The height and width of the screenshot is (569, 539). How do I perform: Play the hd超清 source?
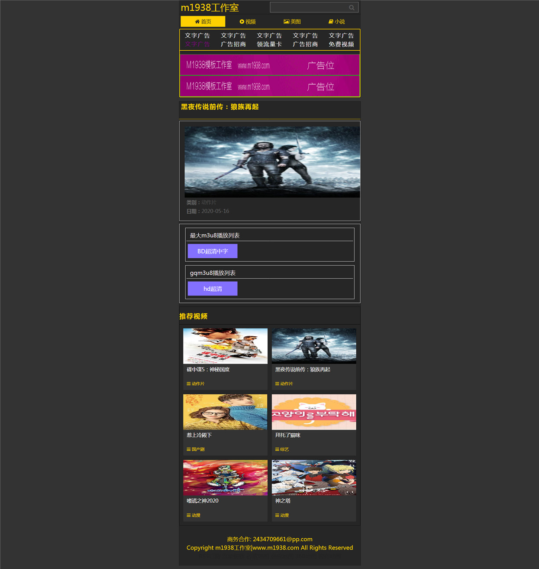pyautogui.click(x=213, y=289)
